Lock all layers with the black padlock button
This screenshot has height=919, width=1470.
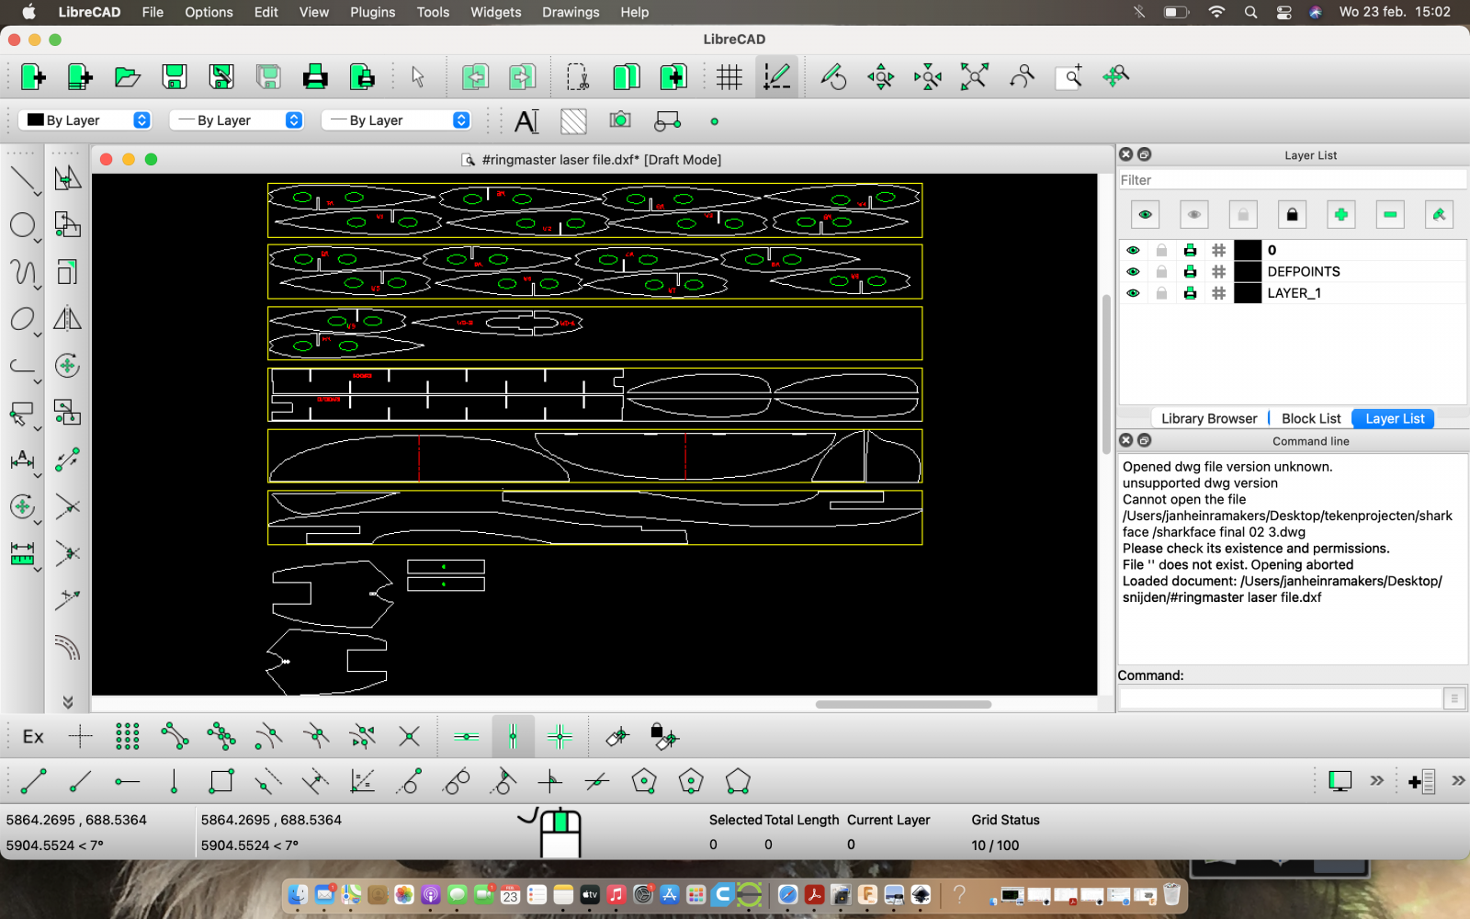tap(1292, 214)
